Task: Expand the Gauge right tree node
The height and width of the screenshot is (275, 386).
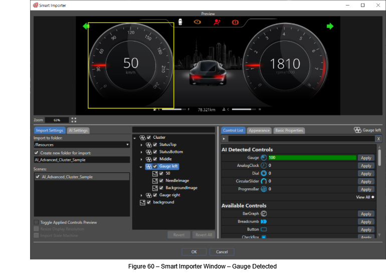Action: (141, 195)
